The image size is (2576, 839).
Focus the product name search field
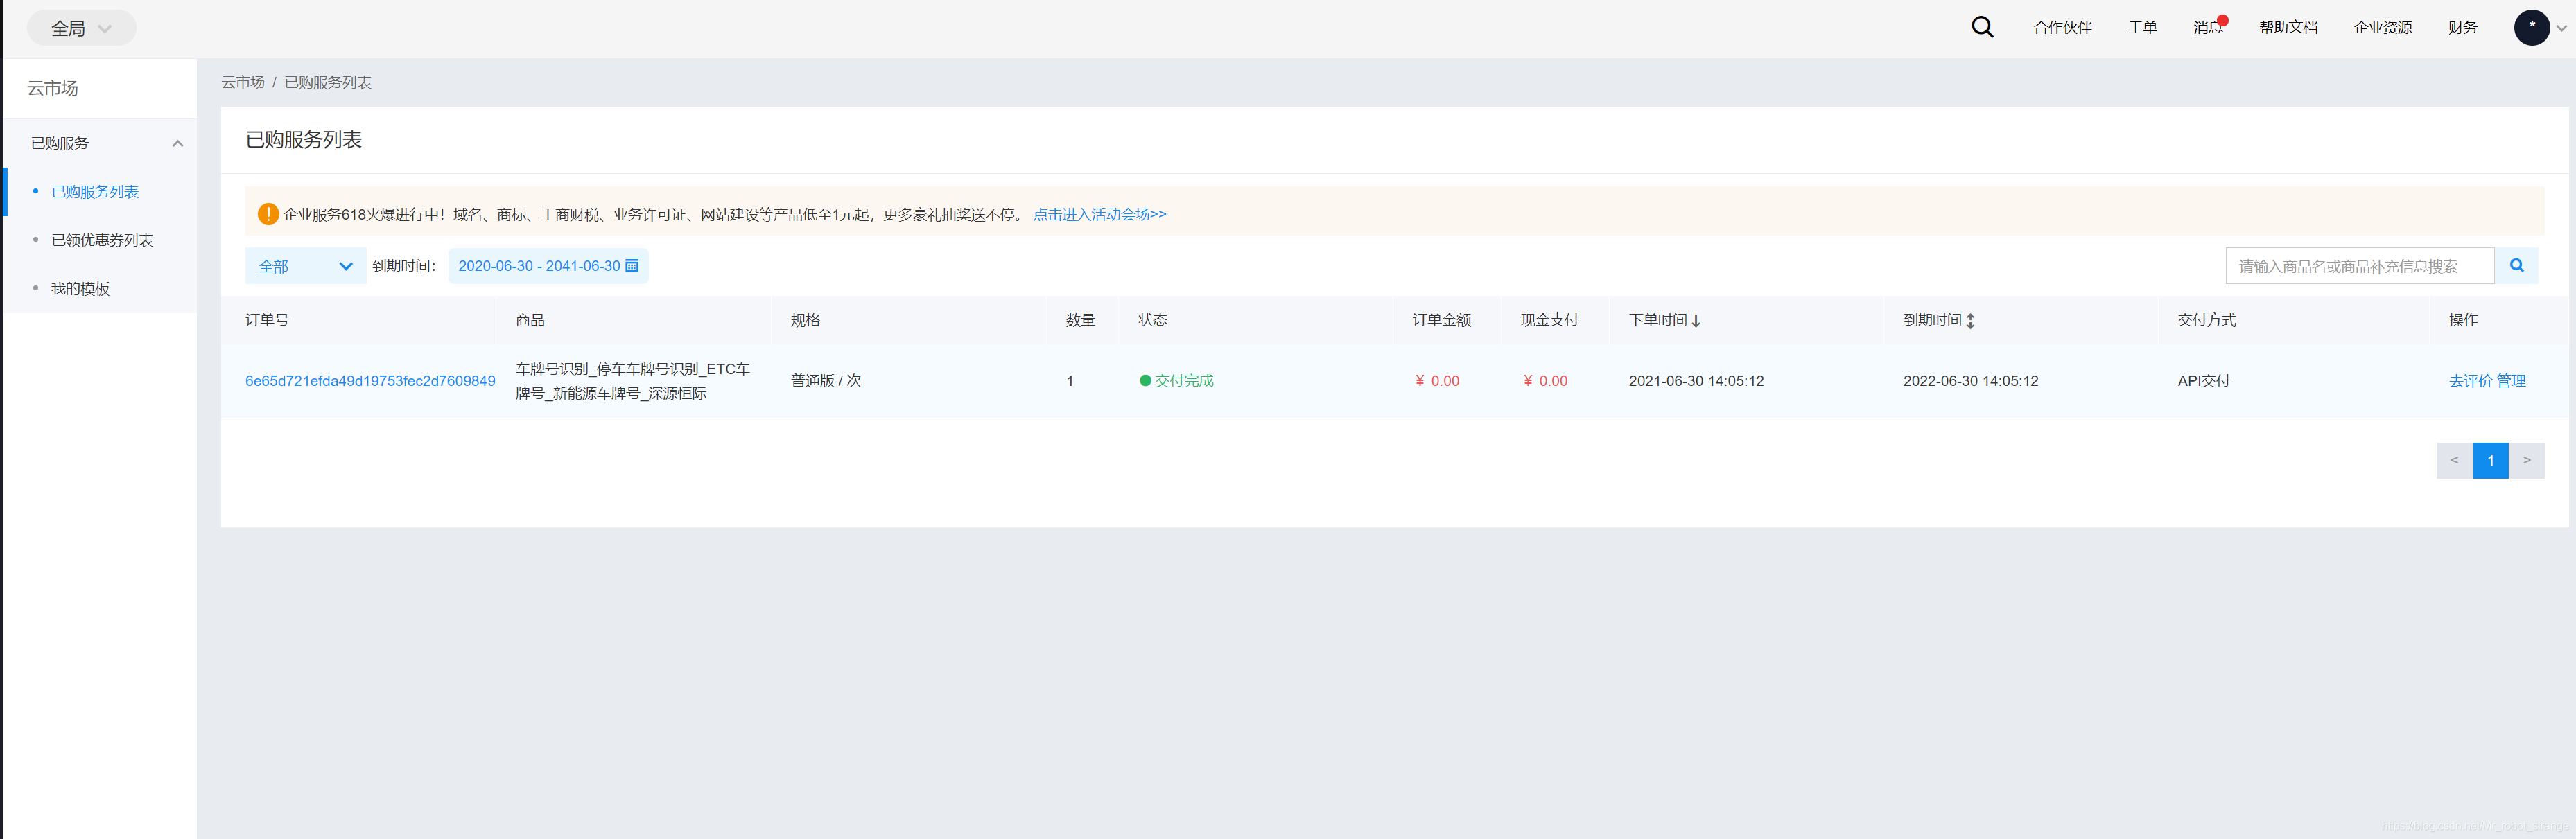point(2359,266)
